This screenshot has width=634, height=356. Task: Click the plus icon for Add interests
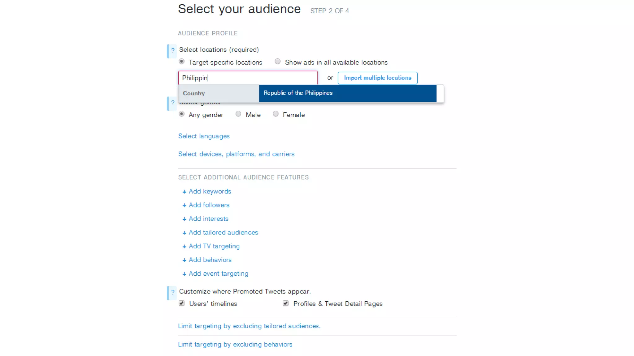pos(184,219)
